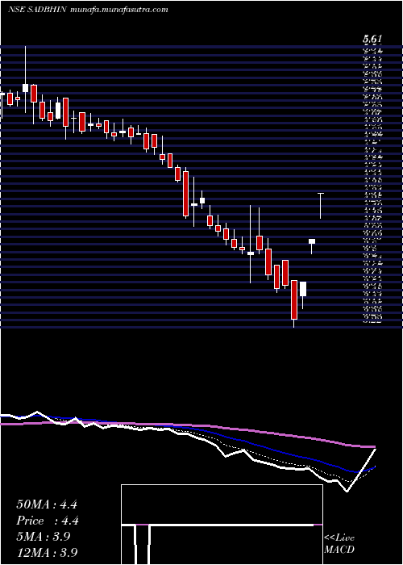The height and width of the screenshot is (565, 403).
Task: Click the 5.61 top price label
Action: [x=372, y=40]
